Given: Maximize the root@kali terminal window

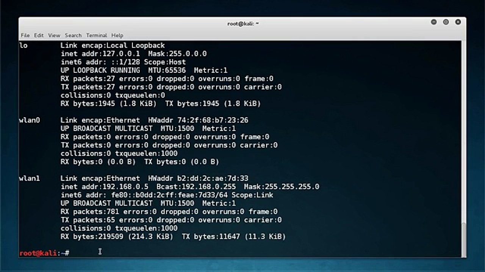Looking at the screenshot, I should (x=446, y=22).
